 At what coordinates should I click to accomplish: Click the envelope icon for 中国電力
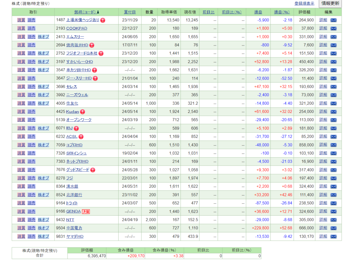[x=333, y=228]
